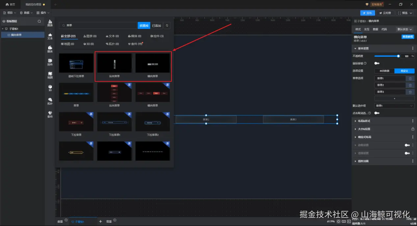Delete the 菜单1 option with trash icon
The width and height of the screenshot is (417, 226).
(x=410, y=78)
